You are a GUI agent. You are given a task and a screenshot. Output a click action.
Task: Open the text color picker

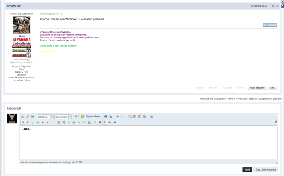pos(76,116)
